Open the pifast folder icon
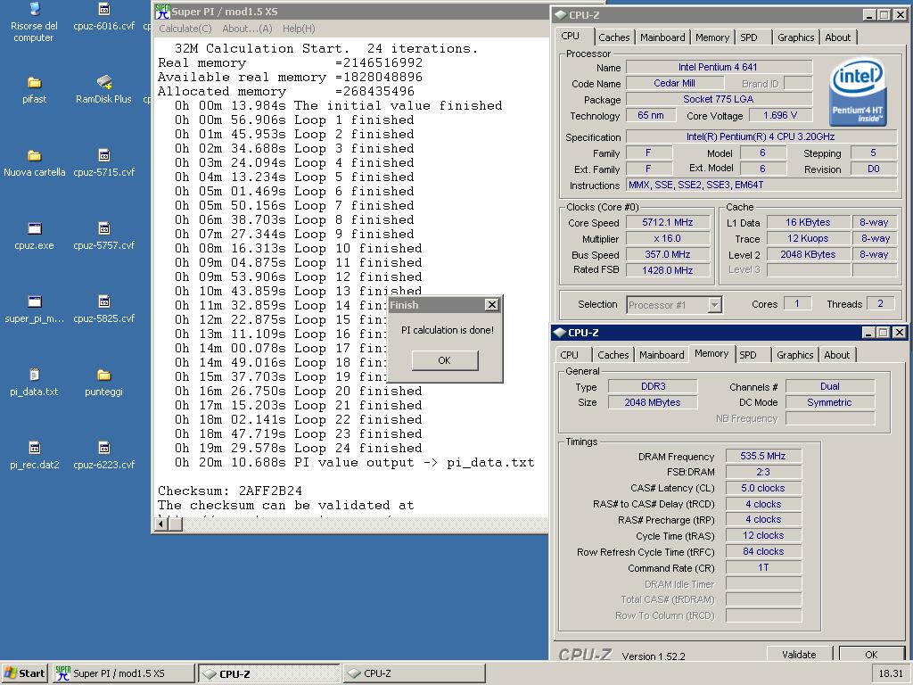Viewport: 913px width, 685px height. point(35,90)
